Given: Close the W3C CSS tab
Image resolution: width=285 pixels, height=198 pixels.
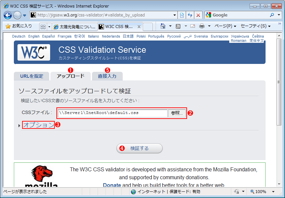Looking at the screenshot, I should pos(139,27).
